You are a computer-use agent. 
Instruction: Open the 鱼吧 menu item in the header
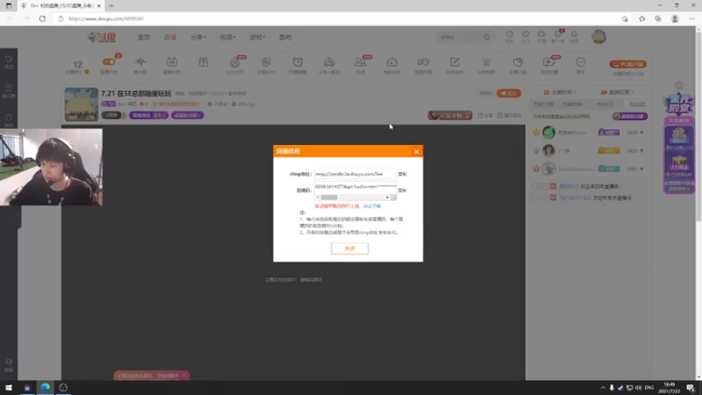click(x=285, y=37)
